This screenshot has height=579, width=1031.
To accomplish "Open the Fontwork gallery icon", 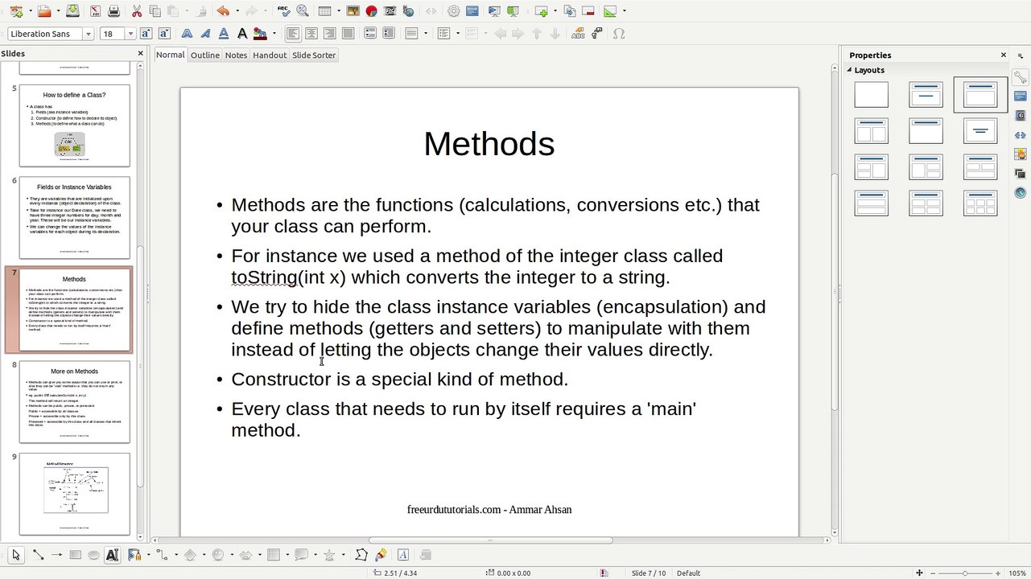I will [403, 555].
